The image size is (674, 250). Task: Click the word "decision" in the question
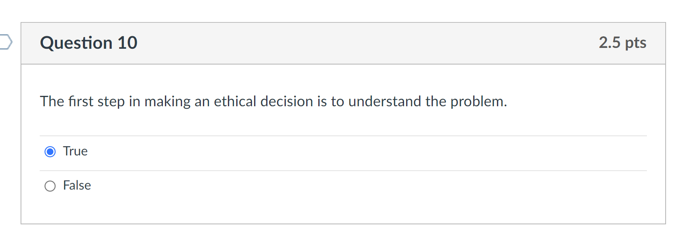287,101
